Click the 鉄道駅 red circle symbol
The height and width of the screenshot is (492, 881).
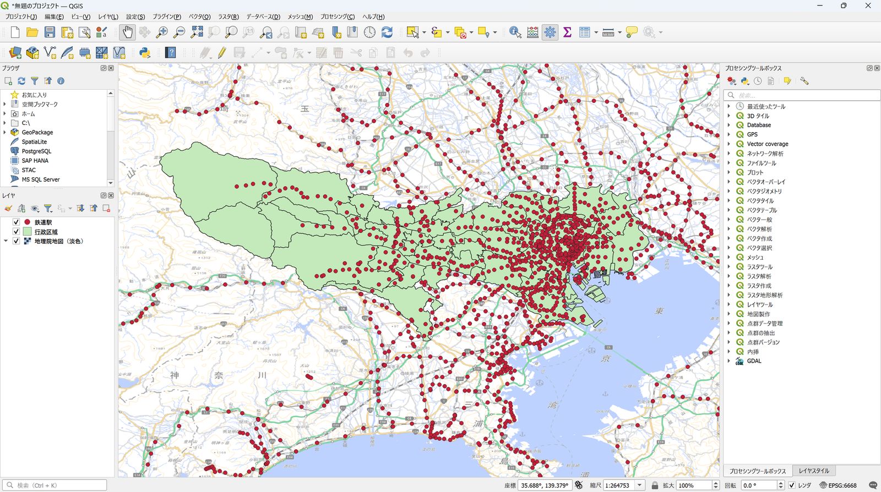point(27,222)
